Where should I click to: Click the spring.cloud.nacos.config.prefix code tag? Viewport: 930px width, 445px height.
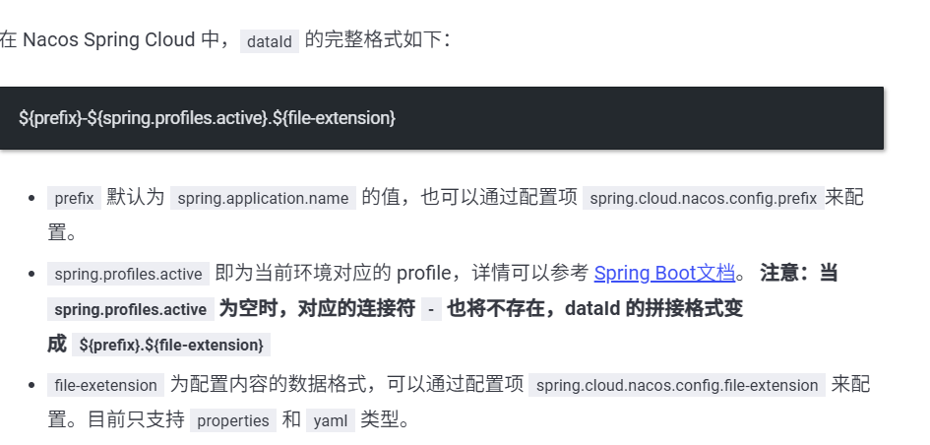[x=703, y=198]
